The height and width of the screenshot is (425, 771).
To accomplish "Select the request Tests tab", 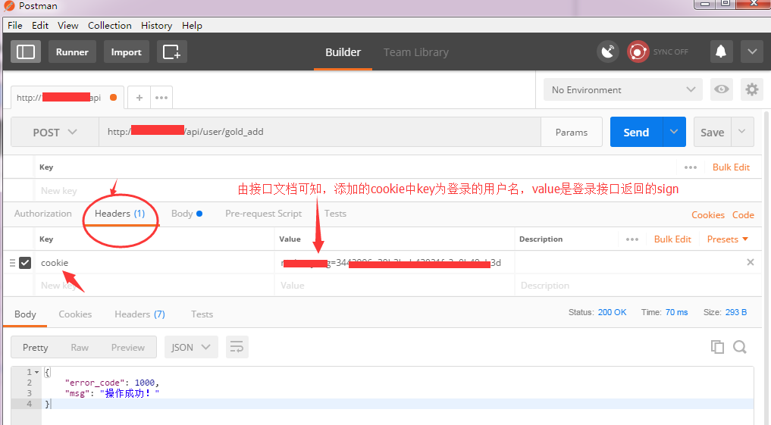I will coord(335,214).
